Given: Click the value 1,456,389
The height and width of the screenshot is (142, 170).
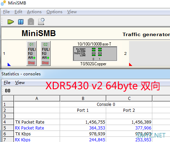Looking at the screenshot, I should tap(142, 122).
